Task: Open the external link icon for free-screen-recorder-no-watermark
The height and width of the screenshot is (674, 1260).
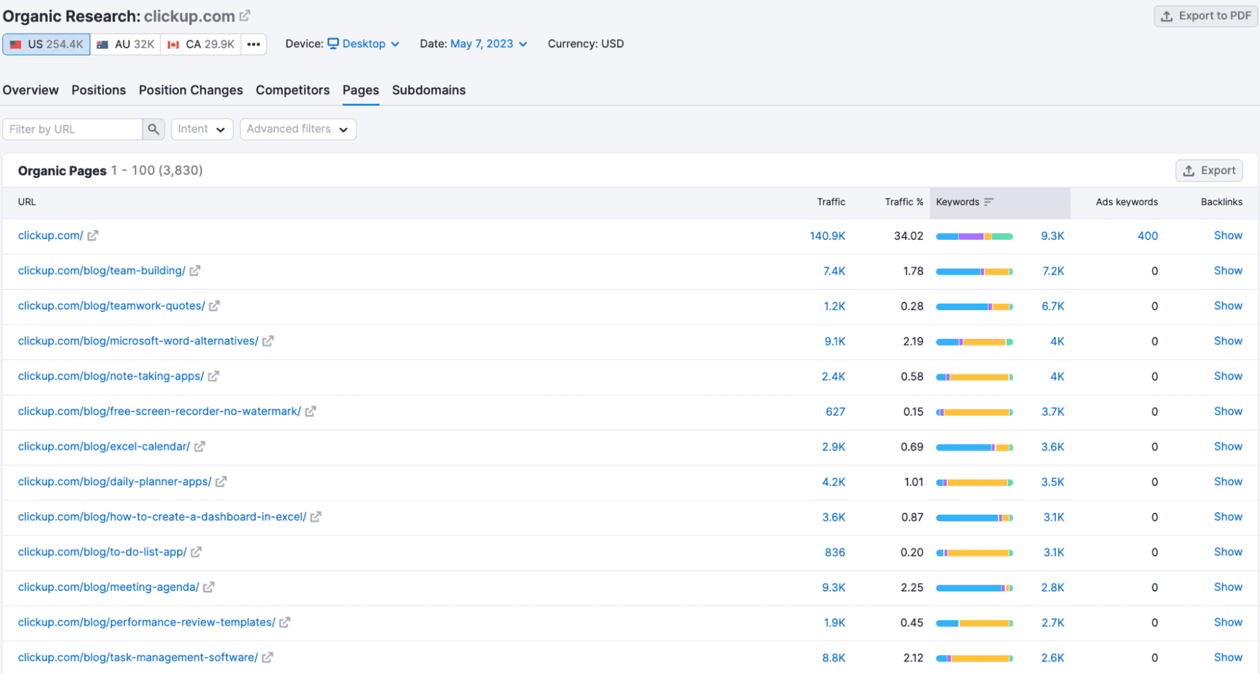Action: coord(310,411)
